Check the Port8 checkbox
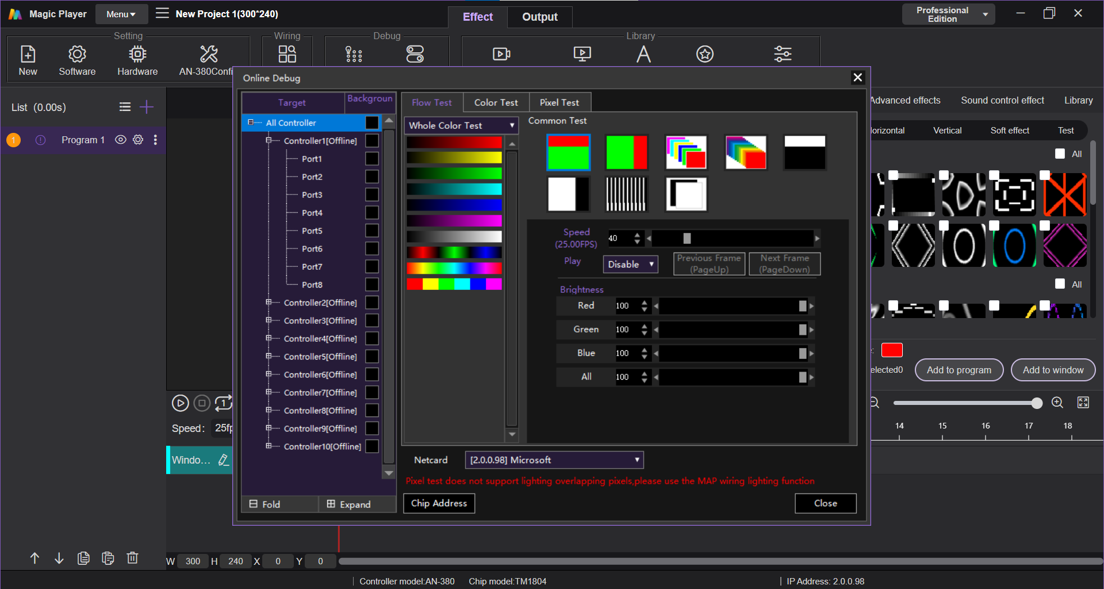1104x589 pixels. click(x=372, y=285)
